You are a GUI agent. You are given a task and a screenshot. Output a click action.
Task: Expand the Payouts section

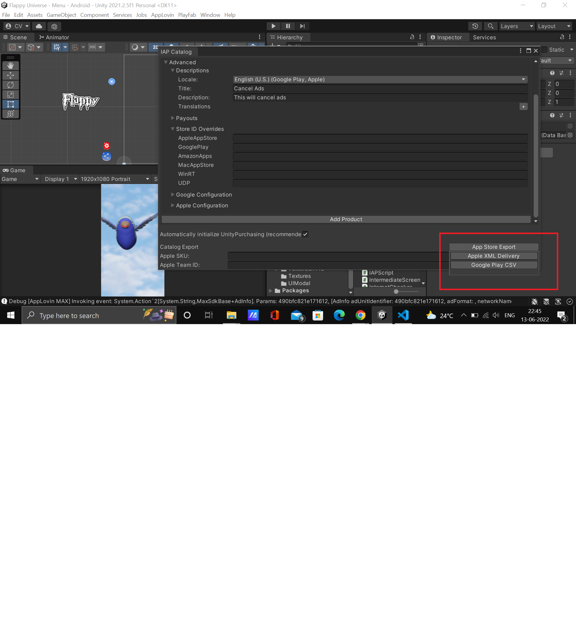tap(172, 118)
